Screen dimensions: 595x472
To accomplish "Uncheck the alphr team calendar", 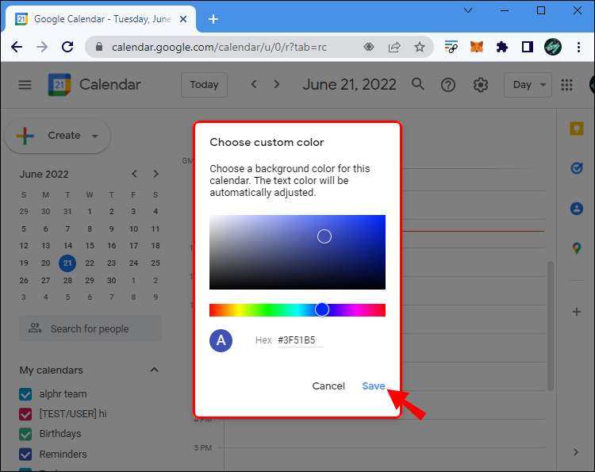I will [25, 394].
